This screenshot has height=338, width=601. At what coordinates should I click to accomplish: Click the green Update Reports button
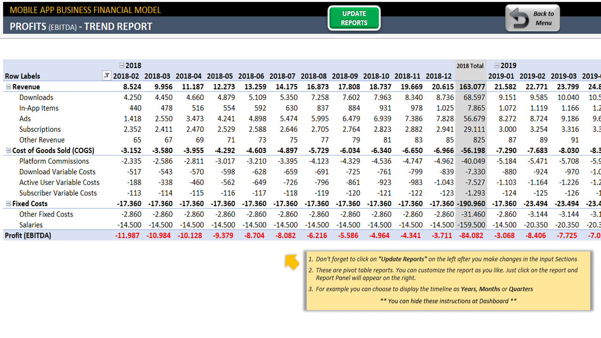pos(354,18)
